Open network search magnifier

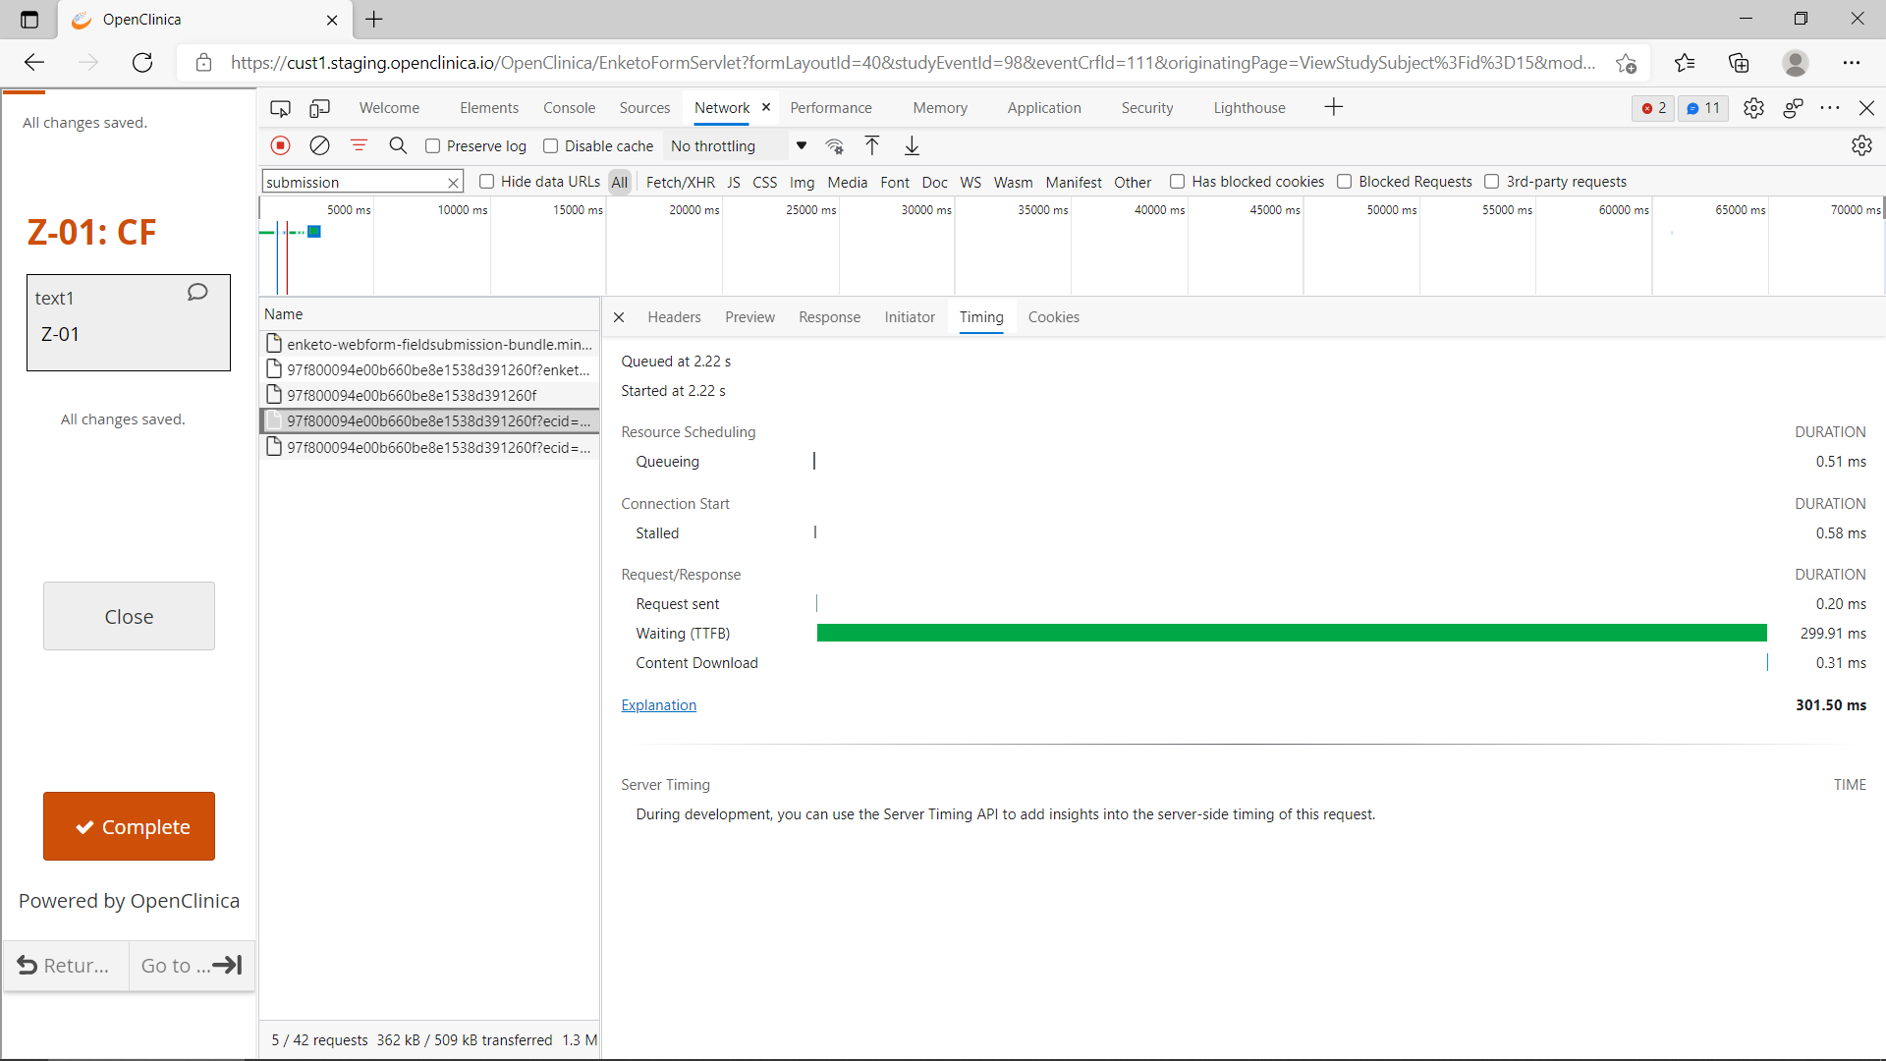[x=398, y=145]
